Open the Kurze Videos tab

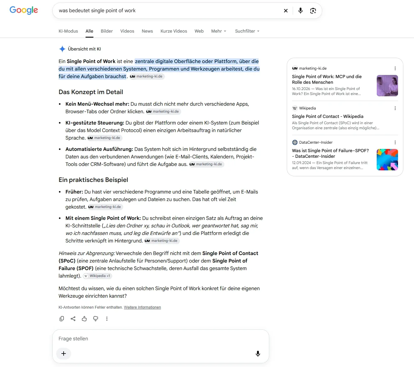coord(174,31)
